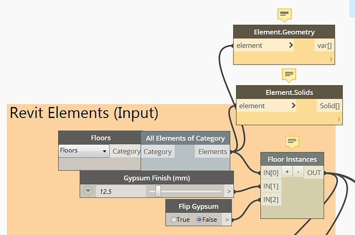
Task: Add input with Floor Instances plus button
Action: click(287, 172)
